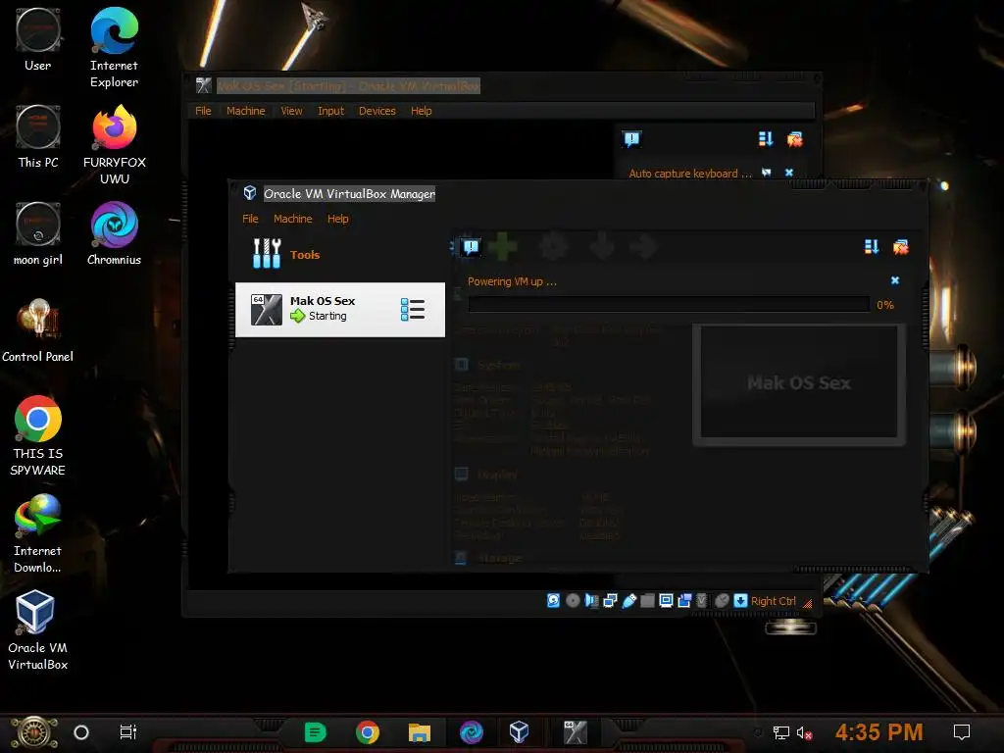This screenshot has height=753, width=1004.
Task: Click the hard disk activity status icon
Action: [x=553, y=600]
